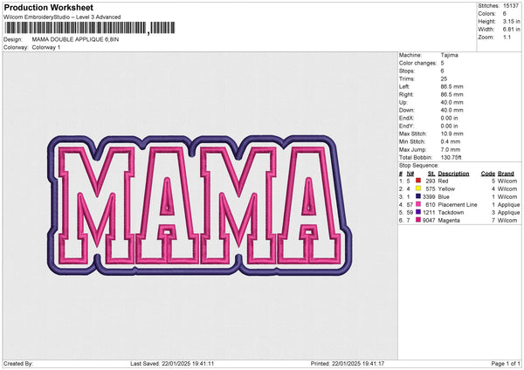Click the 'Down:' value '40.0 mm'

click(452, 110)
